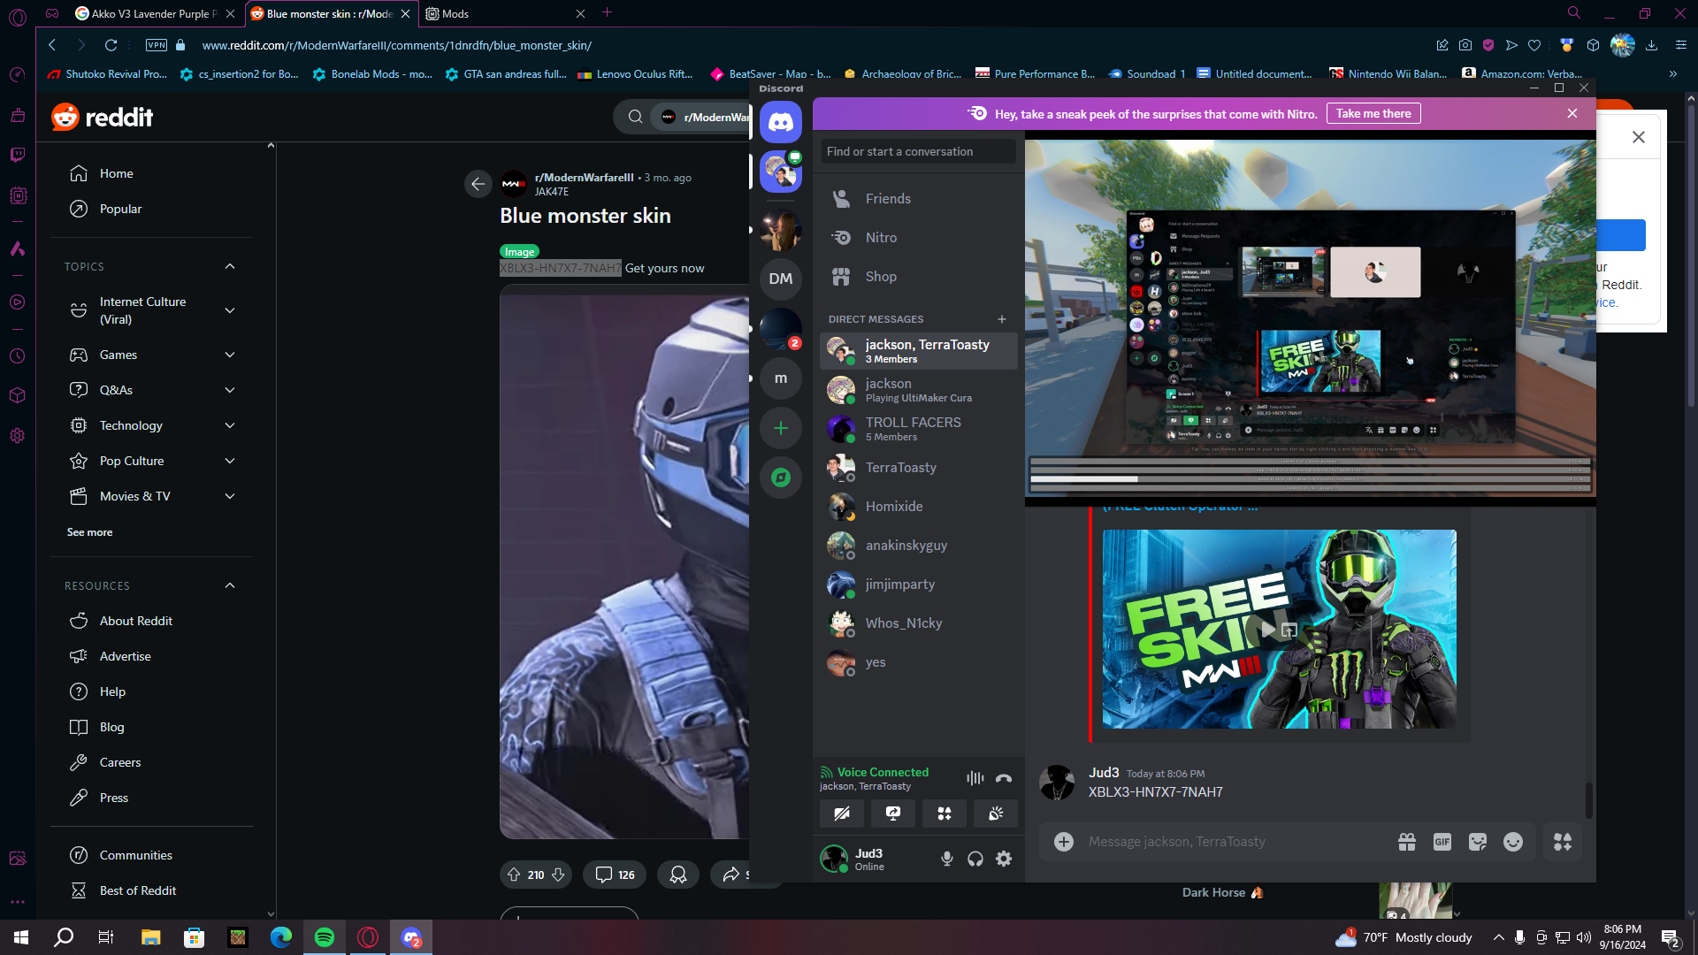The height and width of the screenshot is (955, 1698).
Task: Click the Message jackson, TerraToasty input field
Action: point(1234,842)
